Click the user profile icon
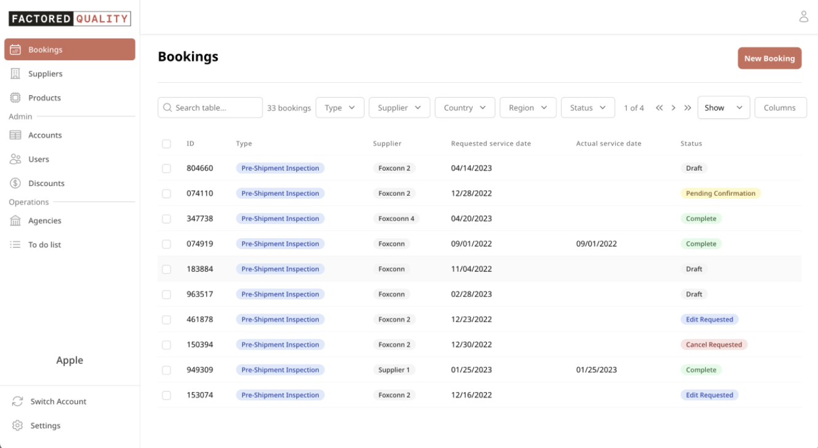The image size is (818, 448). tap(803, 17)
